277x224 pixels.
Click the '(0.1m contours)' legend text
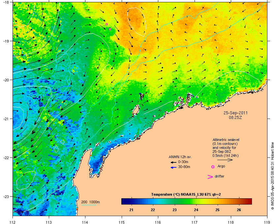[x=225, y=144]
